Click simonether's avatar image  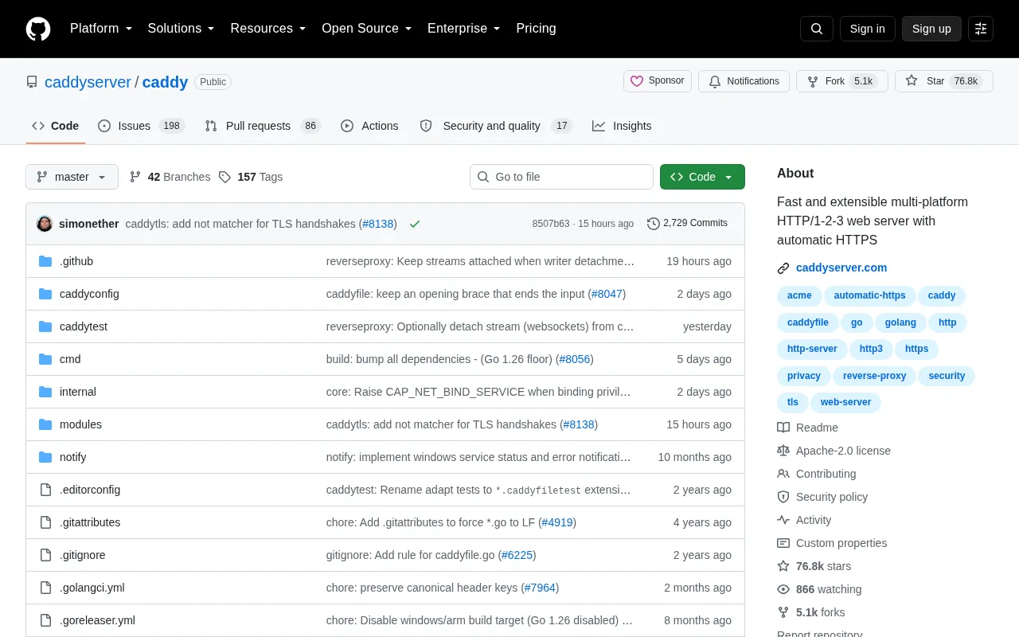click(x=45, y=224)
